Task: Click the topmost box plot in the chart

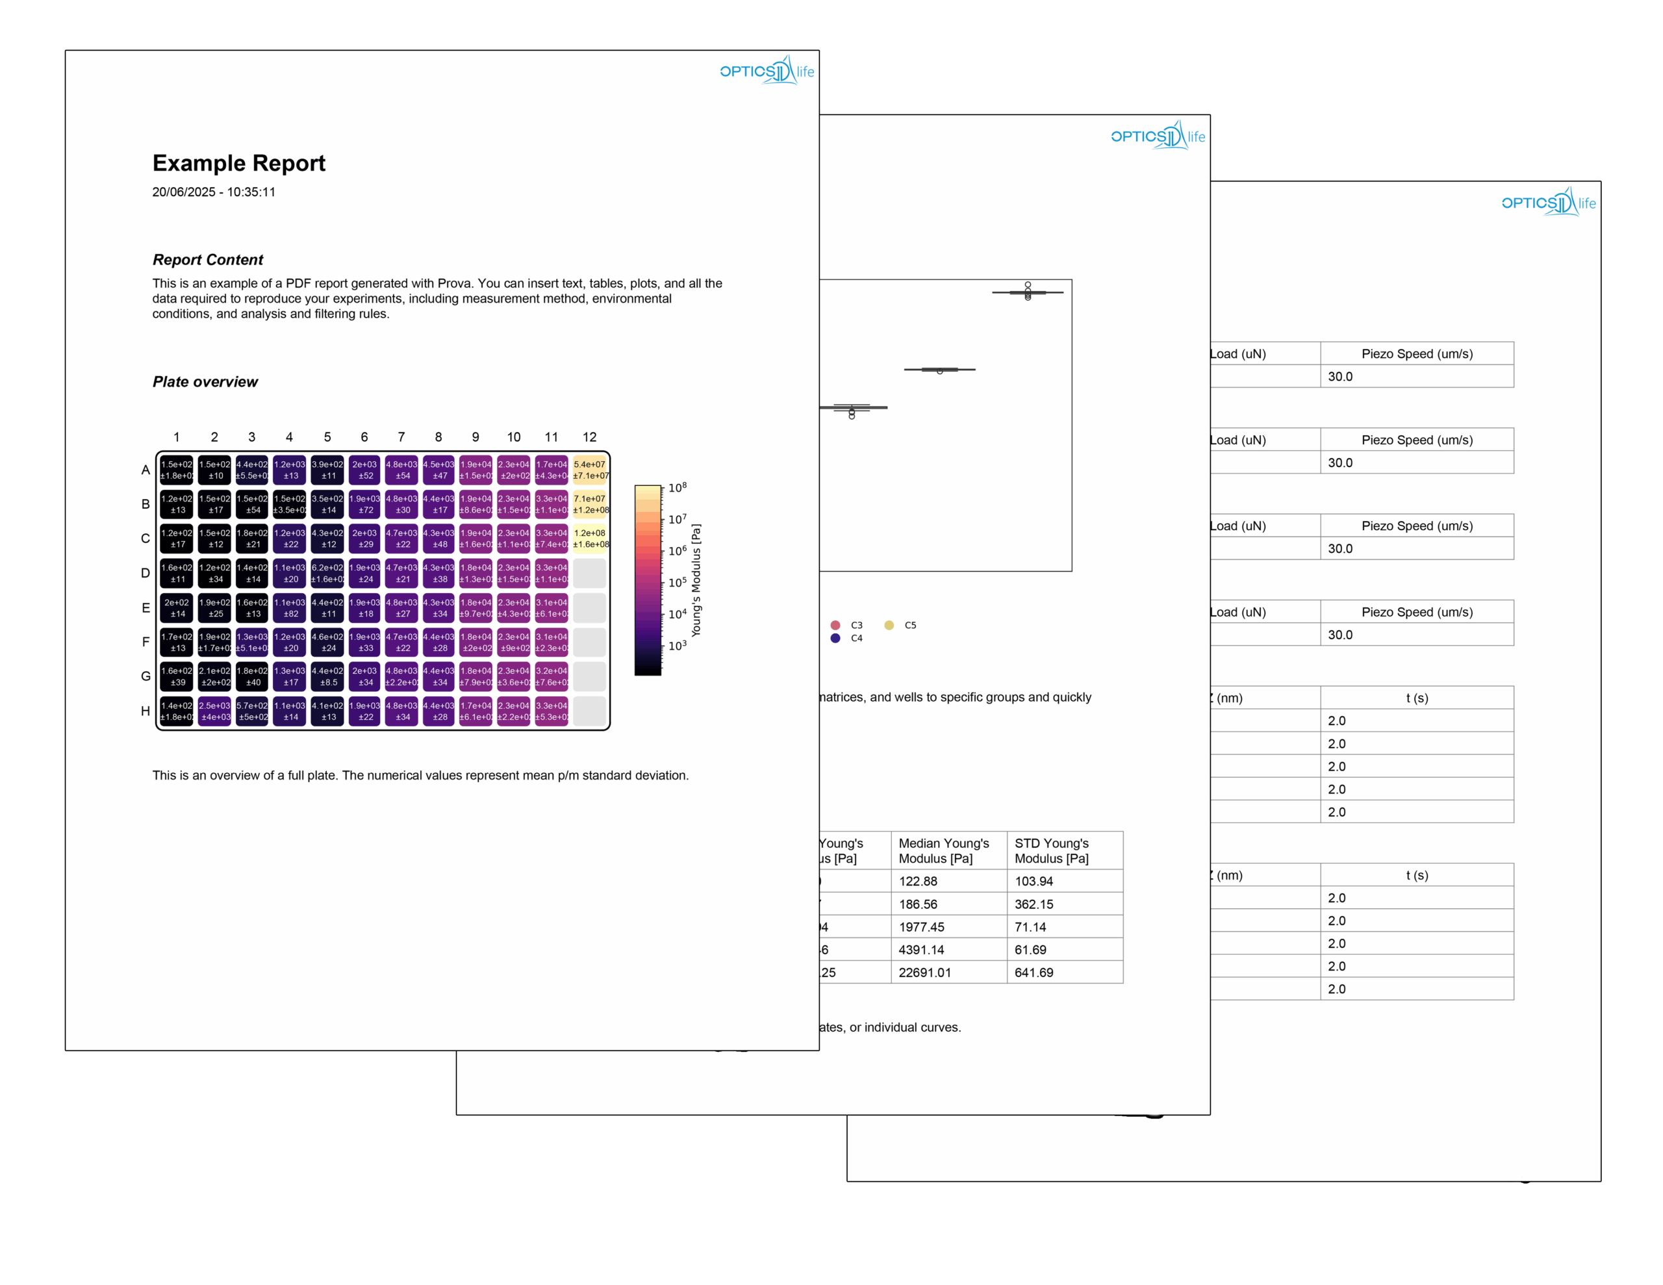Action: pos(1028,292)
